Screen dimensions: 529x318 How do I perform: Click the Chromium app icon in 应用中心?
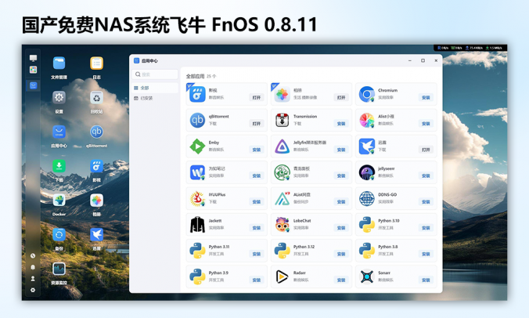tap(367, 94)
